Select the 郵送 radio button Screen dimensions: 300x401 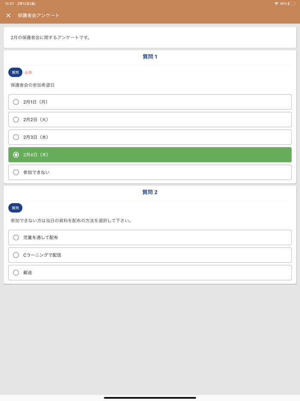tap(150, 272)
